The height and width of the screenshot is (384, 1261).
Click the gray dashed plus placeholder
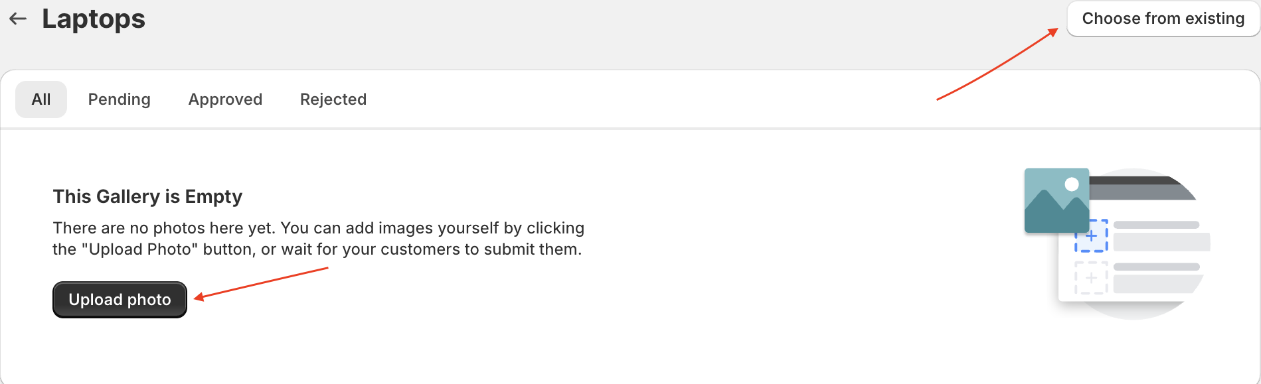coord(1091,278)
